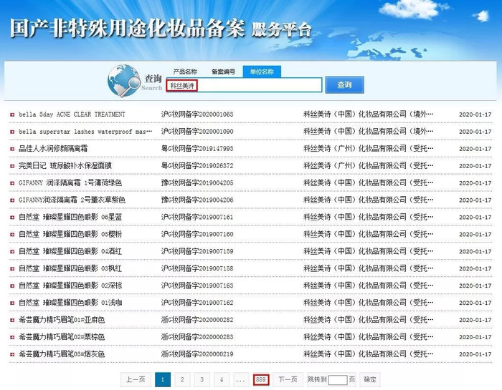Open 品佳人水润修颜隔离霜 product record
The height and width of the screenshot is (390, 502).
pos(53,149)
